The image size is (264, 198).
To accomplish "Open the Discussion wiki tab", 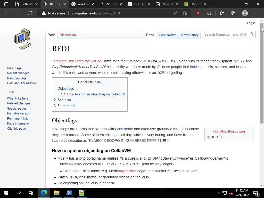I will 68,35.
